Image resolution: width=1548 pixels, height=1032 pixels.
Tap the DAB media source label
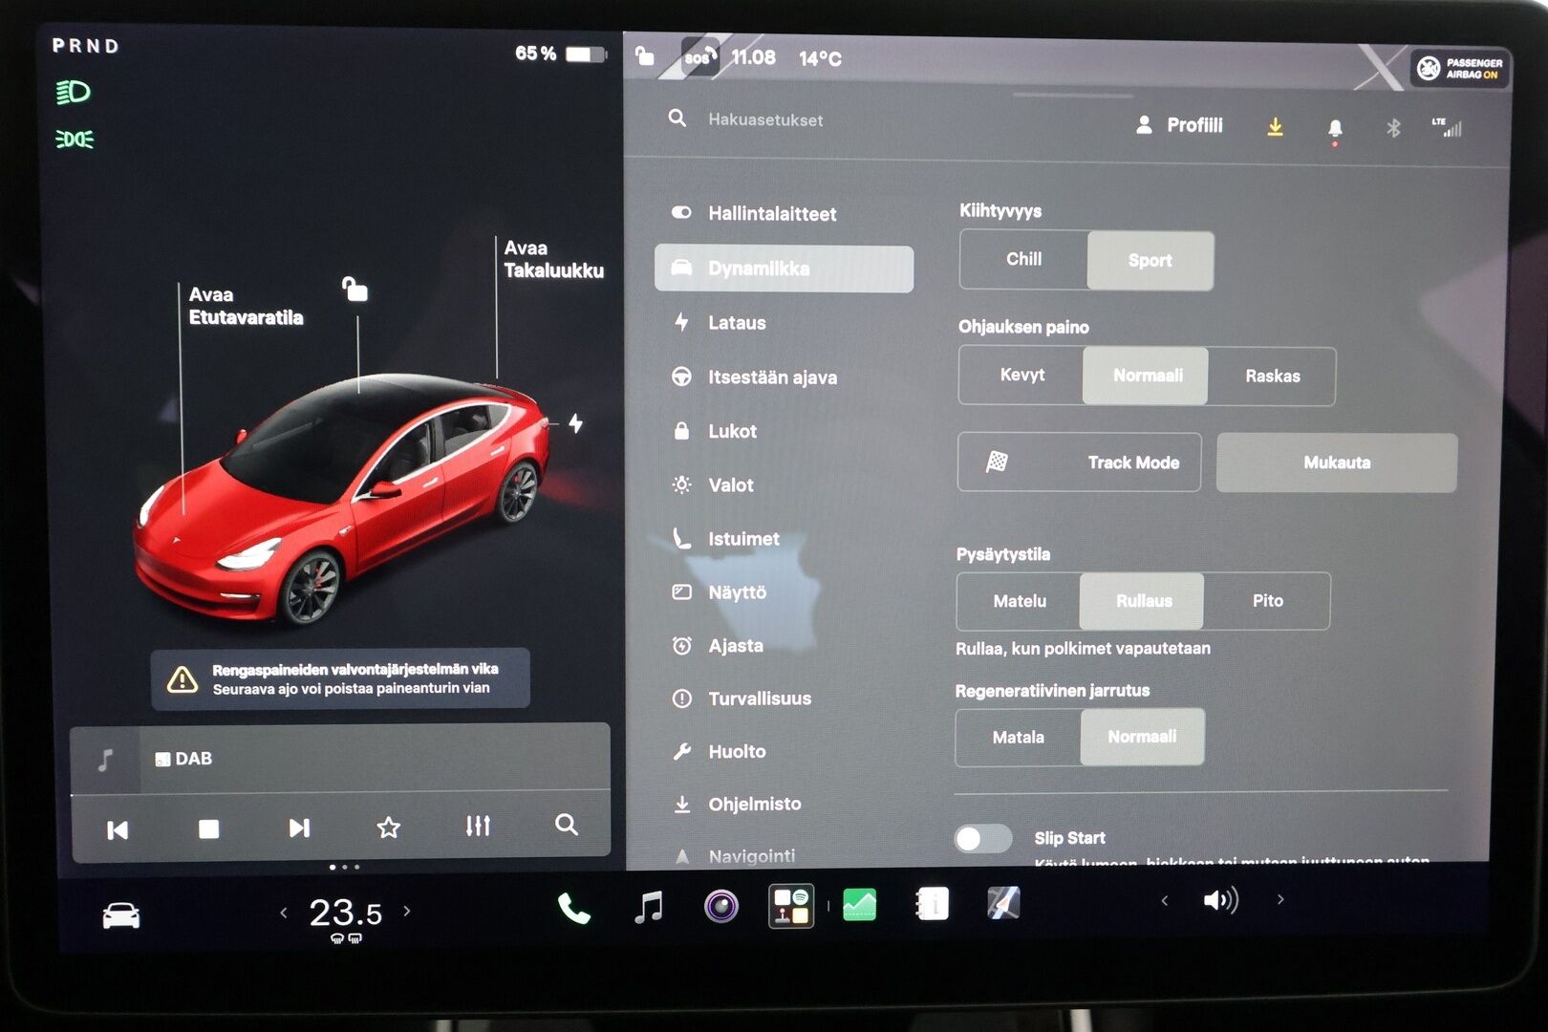point(183,759)
